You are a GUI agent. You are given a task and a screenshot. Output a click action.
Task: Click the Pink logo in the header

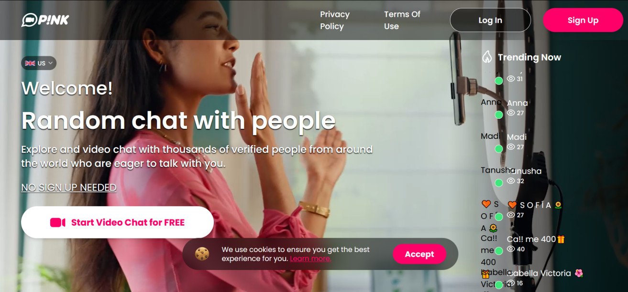point(45,20)
